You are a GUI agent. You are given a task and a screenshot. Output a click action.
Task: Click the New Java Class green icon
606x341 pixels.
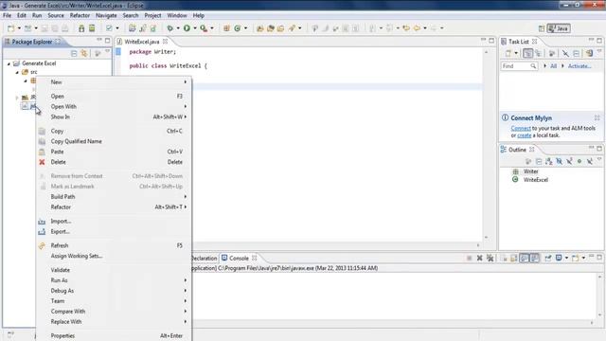[x=238, y=28]
